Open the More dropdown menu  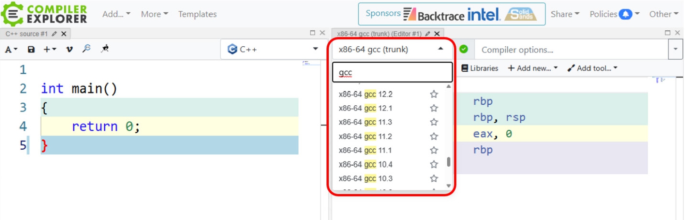coord(154,14)
